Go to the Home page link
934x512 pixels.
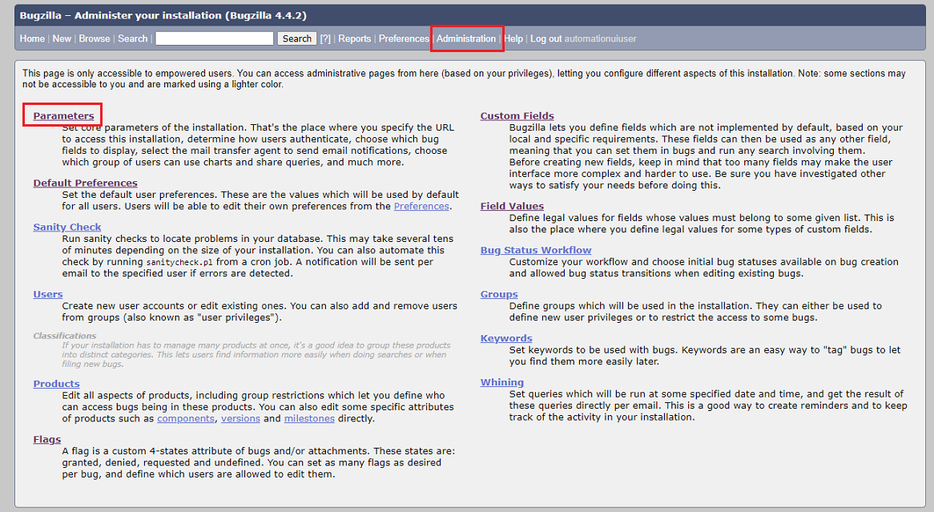pos(32,38)
